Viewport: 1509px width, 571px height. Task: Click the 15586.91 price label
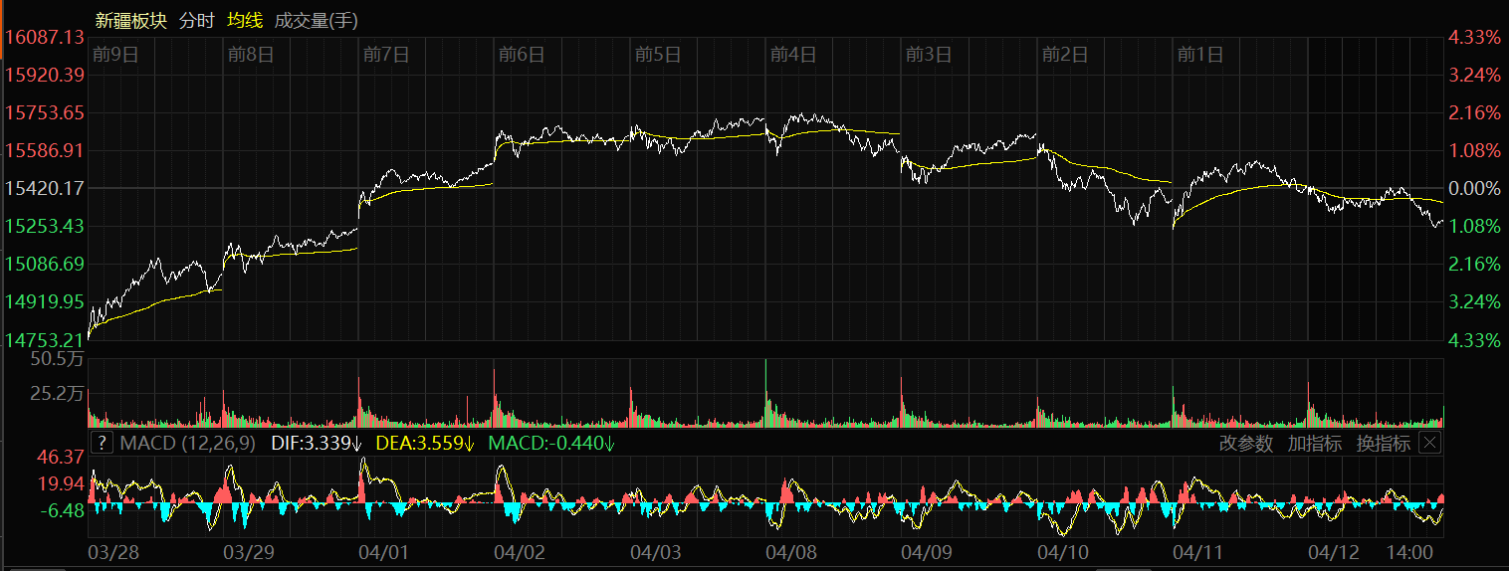click(43, 150)
